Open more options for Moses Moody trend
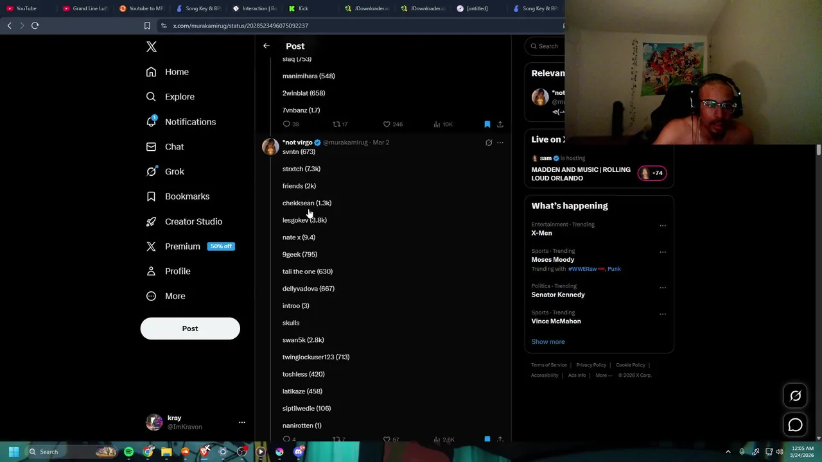 (663, 252)
